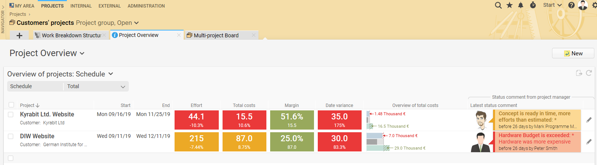Expand Overview of projects: Schedule dropdown
The image size is (597, 165).
111,74
